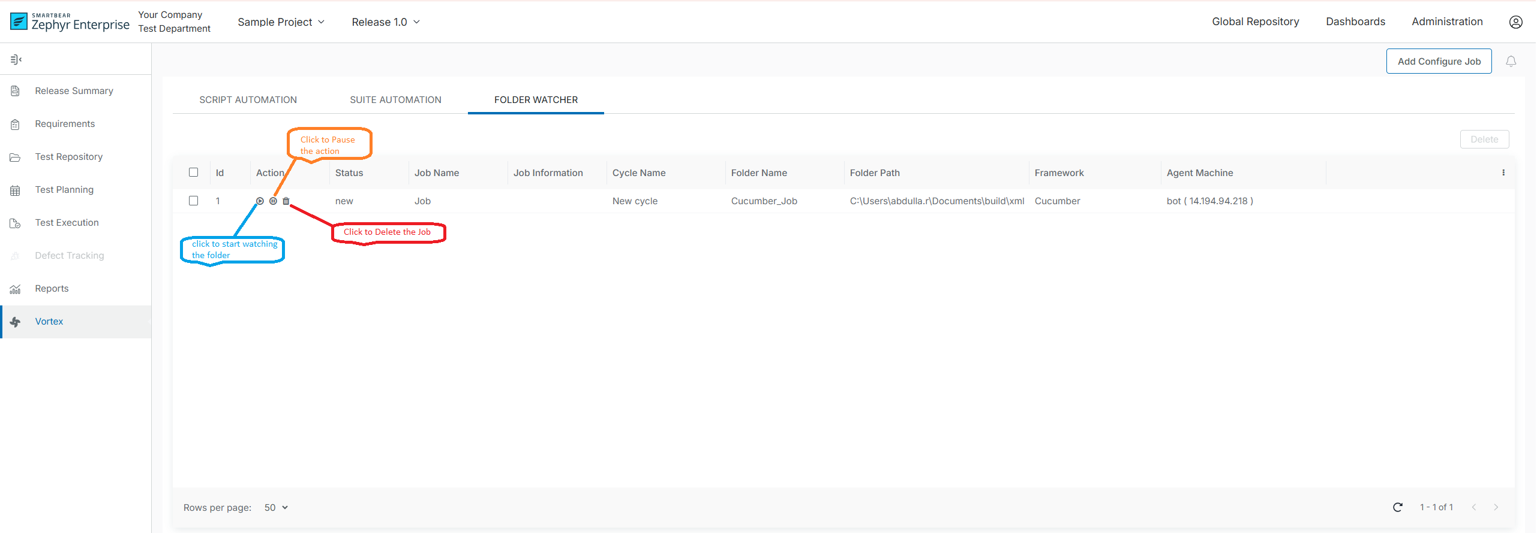The width and height of the screenshot is (1537, 533).
Task: Click the trash icon to delete the job
Action: [286, 201]
